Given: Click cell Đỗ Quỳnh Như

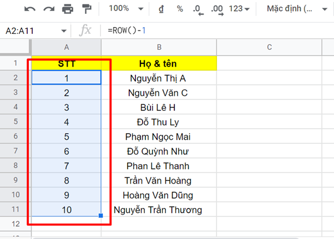Looking at the screenshot, I should coord(159,151).
